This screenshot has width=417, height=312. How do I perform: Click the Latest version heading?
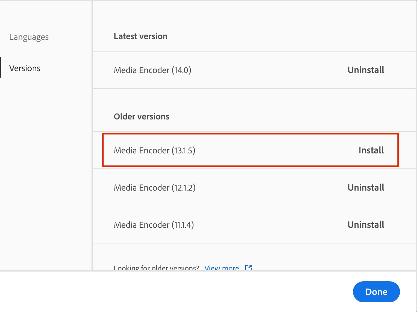point(141,36)
